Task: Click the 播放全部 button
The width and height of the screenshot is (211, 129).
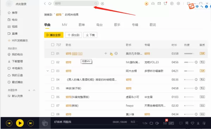Action: click(x=54, y=35)
